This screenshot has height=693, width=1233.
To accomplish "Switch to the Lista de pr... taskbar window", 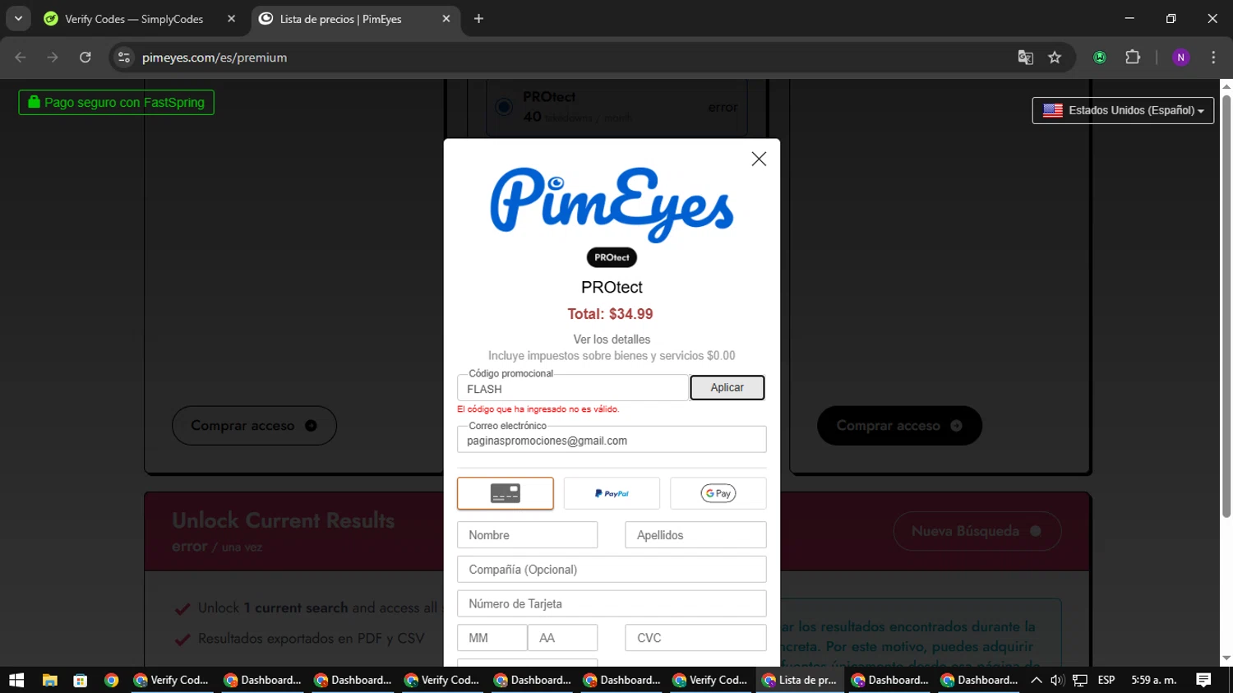I will tap(800, 680).
